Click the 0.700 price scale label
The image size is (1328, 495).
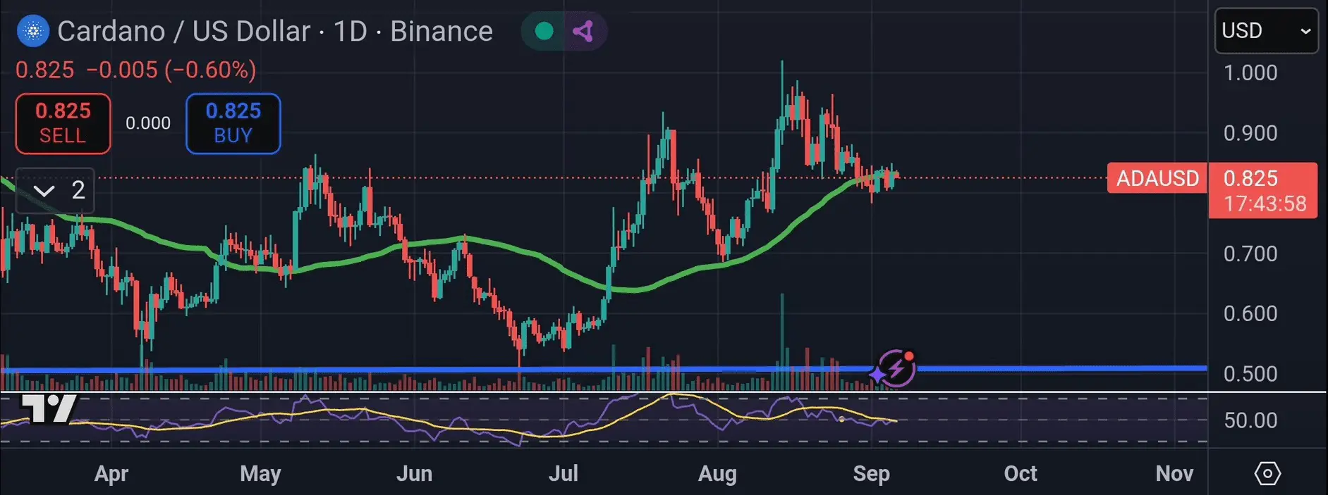(x=1250, y=253)
